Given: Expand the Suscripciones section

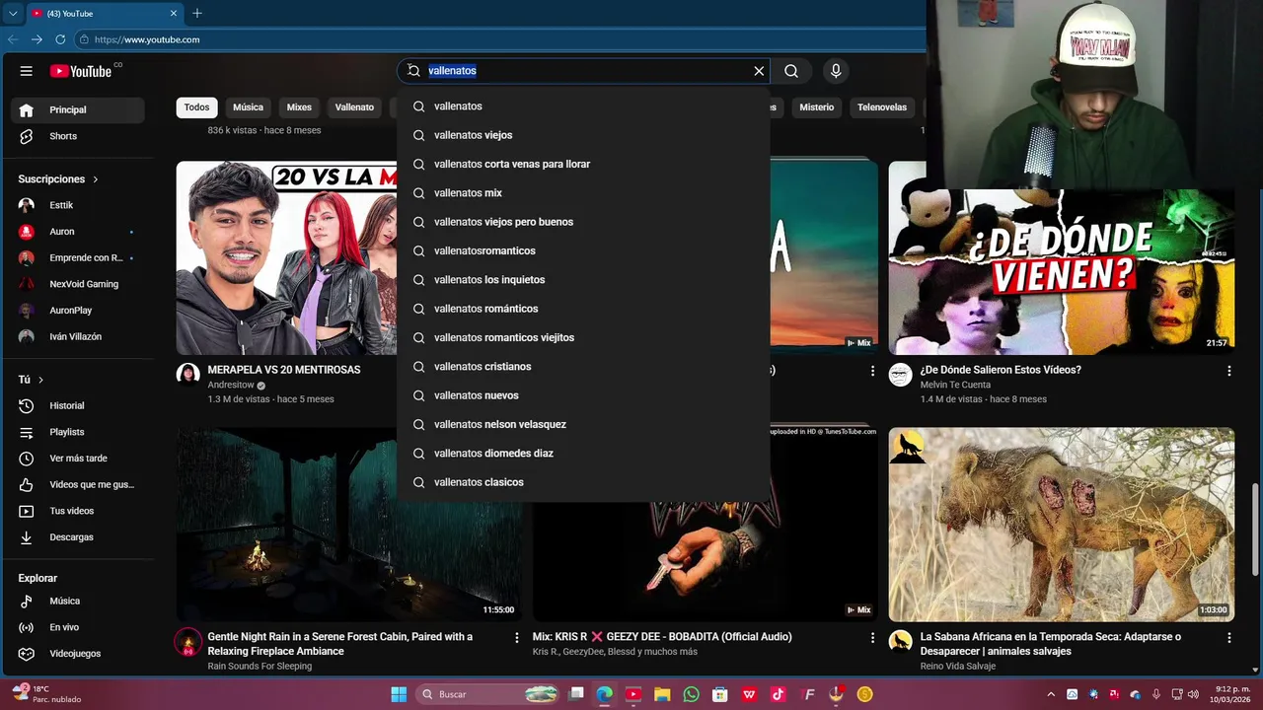Looking at the screenshot, I should (x=59, y=179).
